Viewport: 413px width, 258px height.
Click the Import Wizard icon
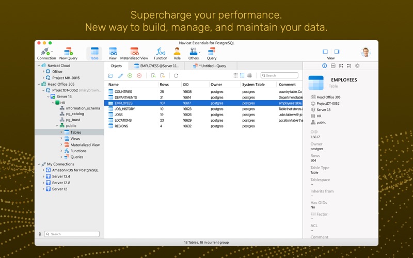[x=153, y=76]
